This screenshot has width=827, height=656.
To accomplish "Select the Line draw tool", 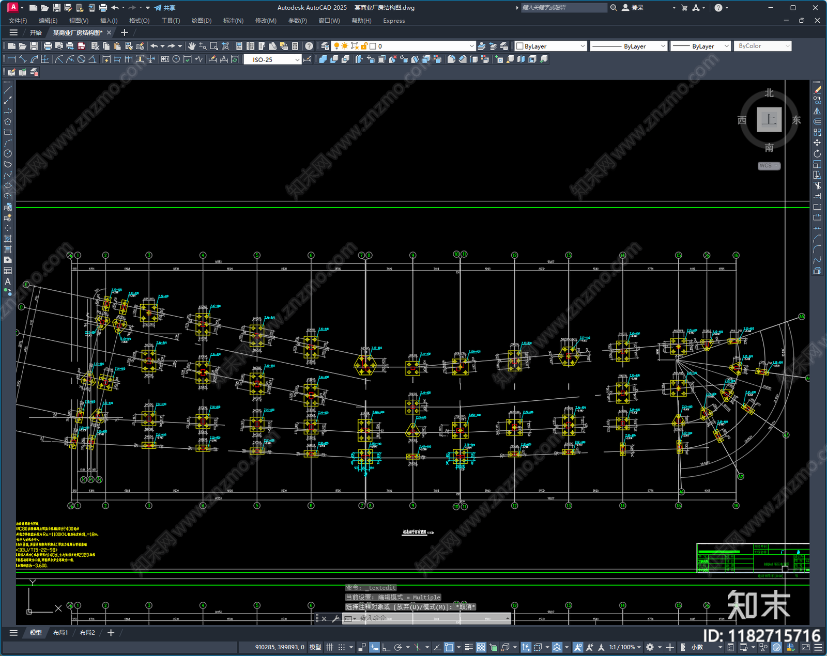I will [8, 90].
